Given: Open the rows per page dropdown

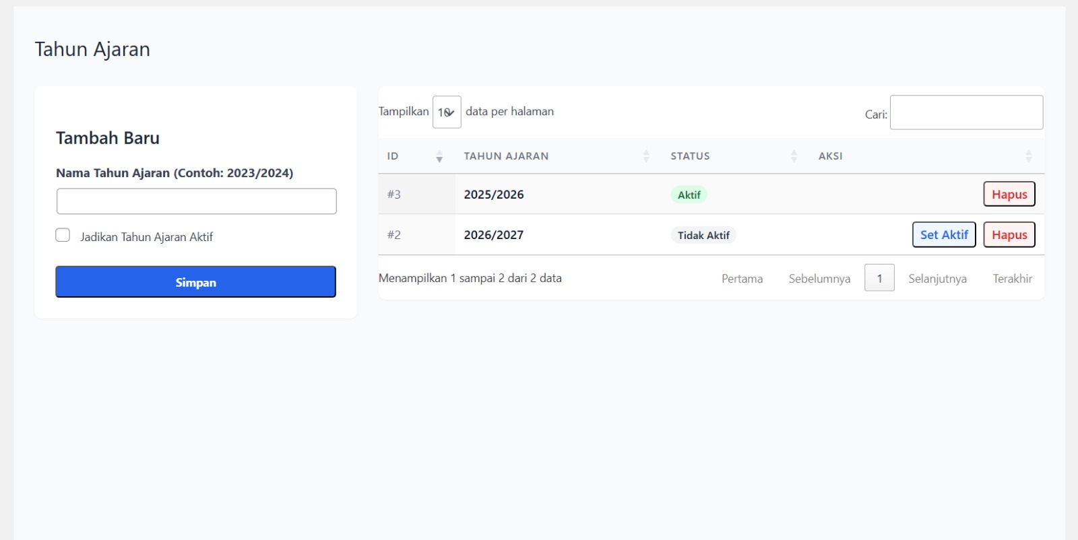Looking at the screenshot, I should (447, 112).
